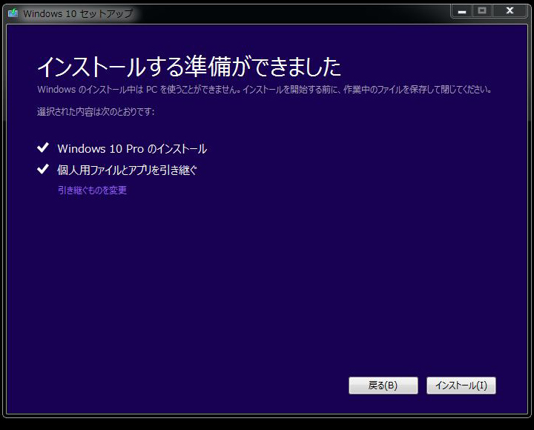Viewport: 534px width, 430px height.
Task: Click the checkmark beside Windows 10 Pro のインストール
Action: pyautogui.click(x=43, y=148)
